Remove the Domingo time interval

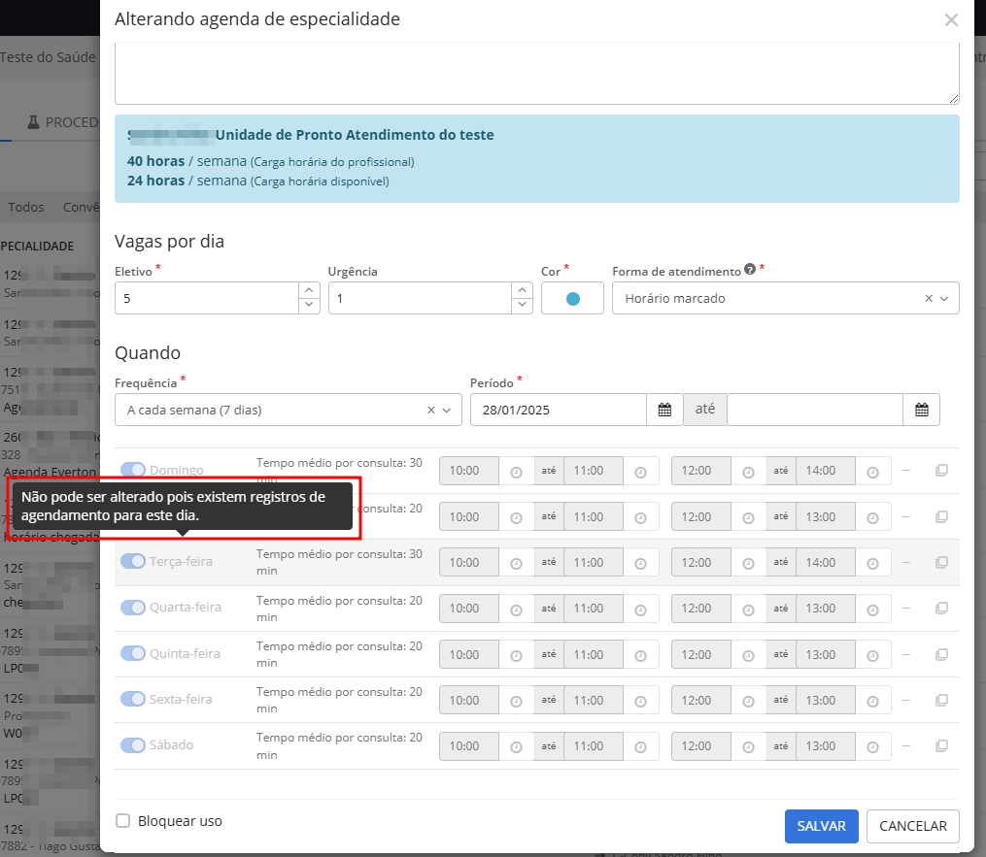click(x=906, y=470)
